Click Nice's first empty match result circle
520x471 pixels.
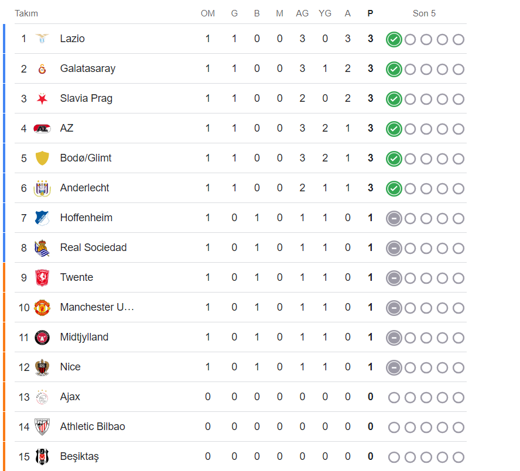tap(410, 367)
